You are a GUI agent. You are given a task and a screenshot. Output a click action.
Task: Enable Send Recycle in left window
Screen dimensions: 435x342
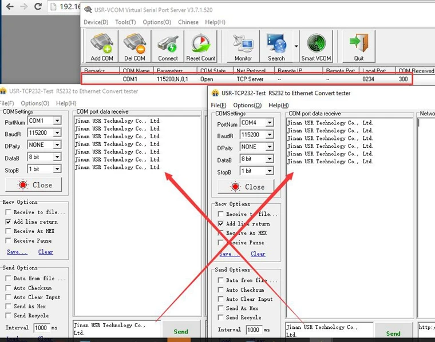point(9,315)
